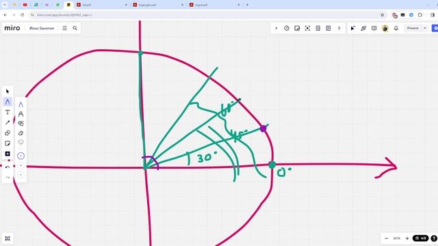Switch to the YouTube pinned tab

(25, 5)
